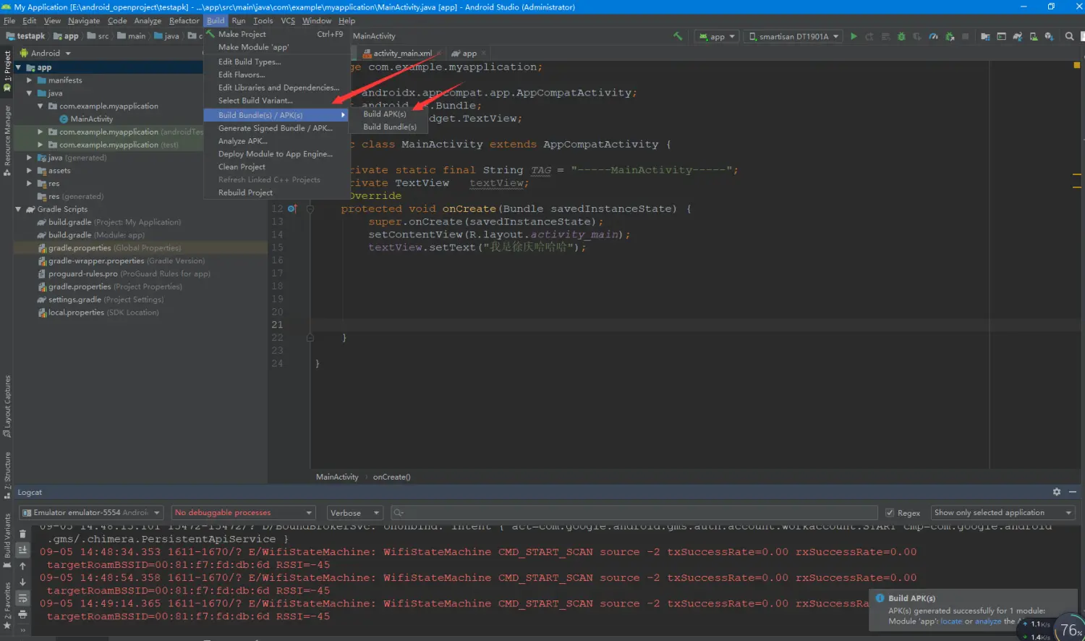Toggle the Regex checkbox in Logcat
The image size is (1085, 641).
coord(890,513)
